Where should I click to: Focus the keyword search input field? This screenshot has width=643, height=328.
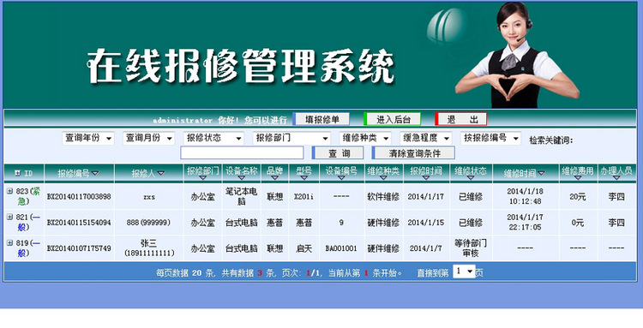coord(242,152)
